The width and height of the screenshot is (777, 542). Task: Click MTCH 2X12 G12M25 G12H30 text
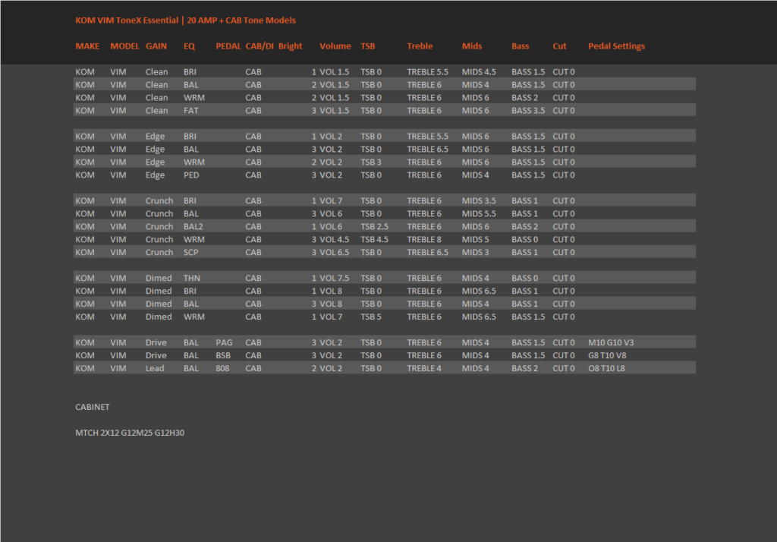click(130, 433)
